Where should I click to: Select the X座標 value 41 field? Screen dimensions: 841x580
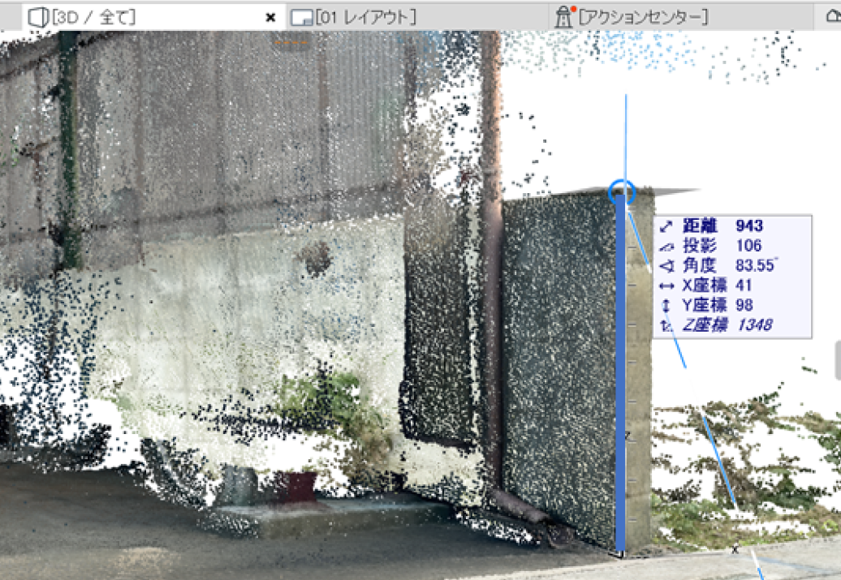pos(744,286)
